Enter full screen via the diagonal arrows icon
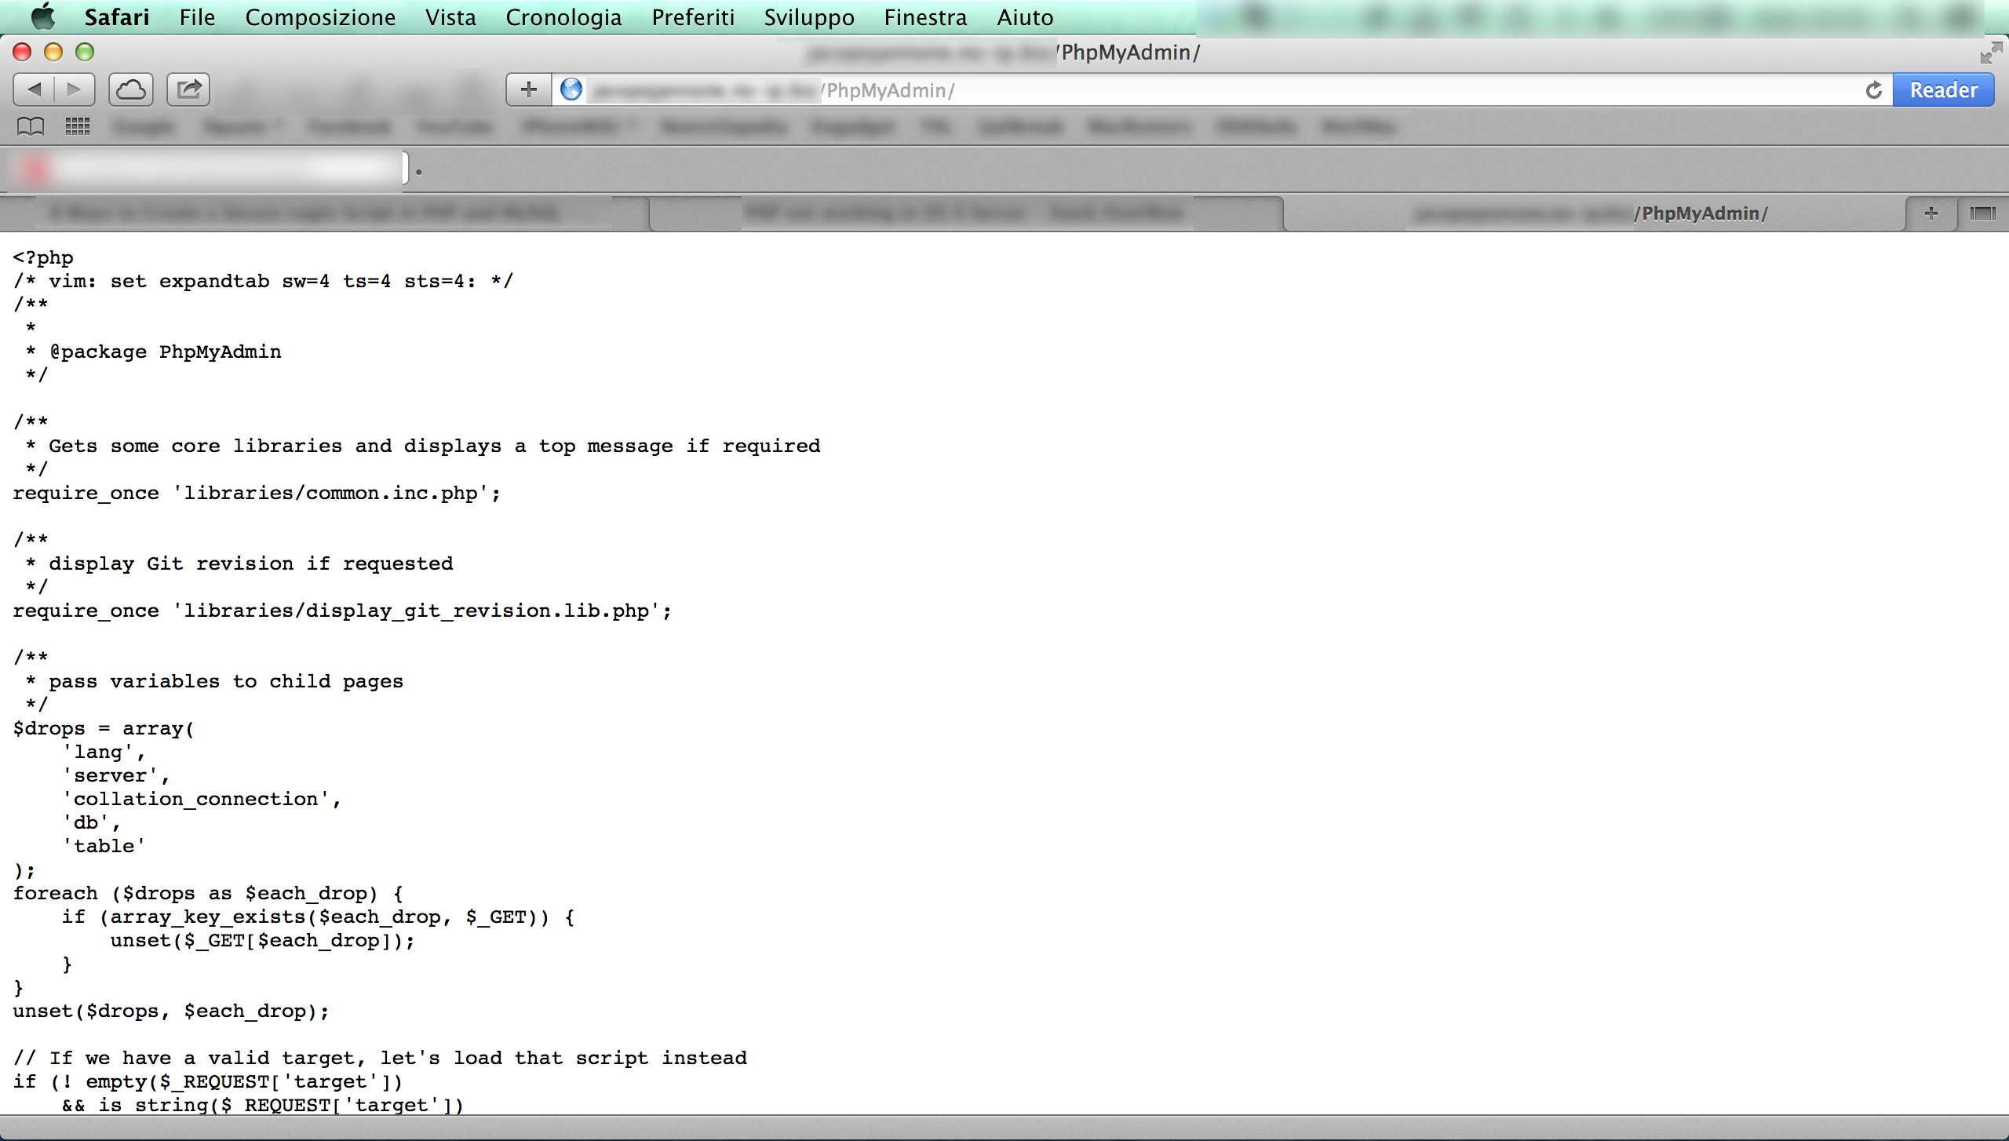The height and width of the screenshot is (1141, 2009). (x=1991, y=53)
